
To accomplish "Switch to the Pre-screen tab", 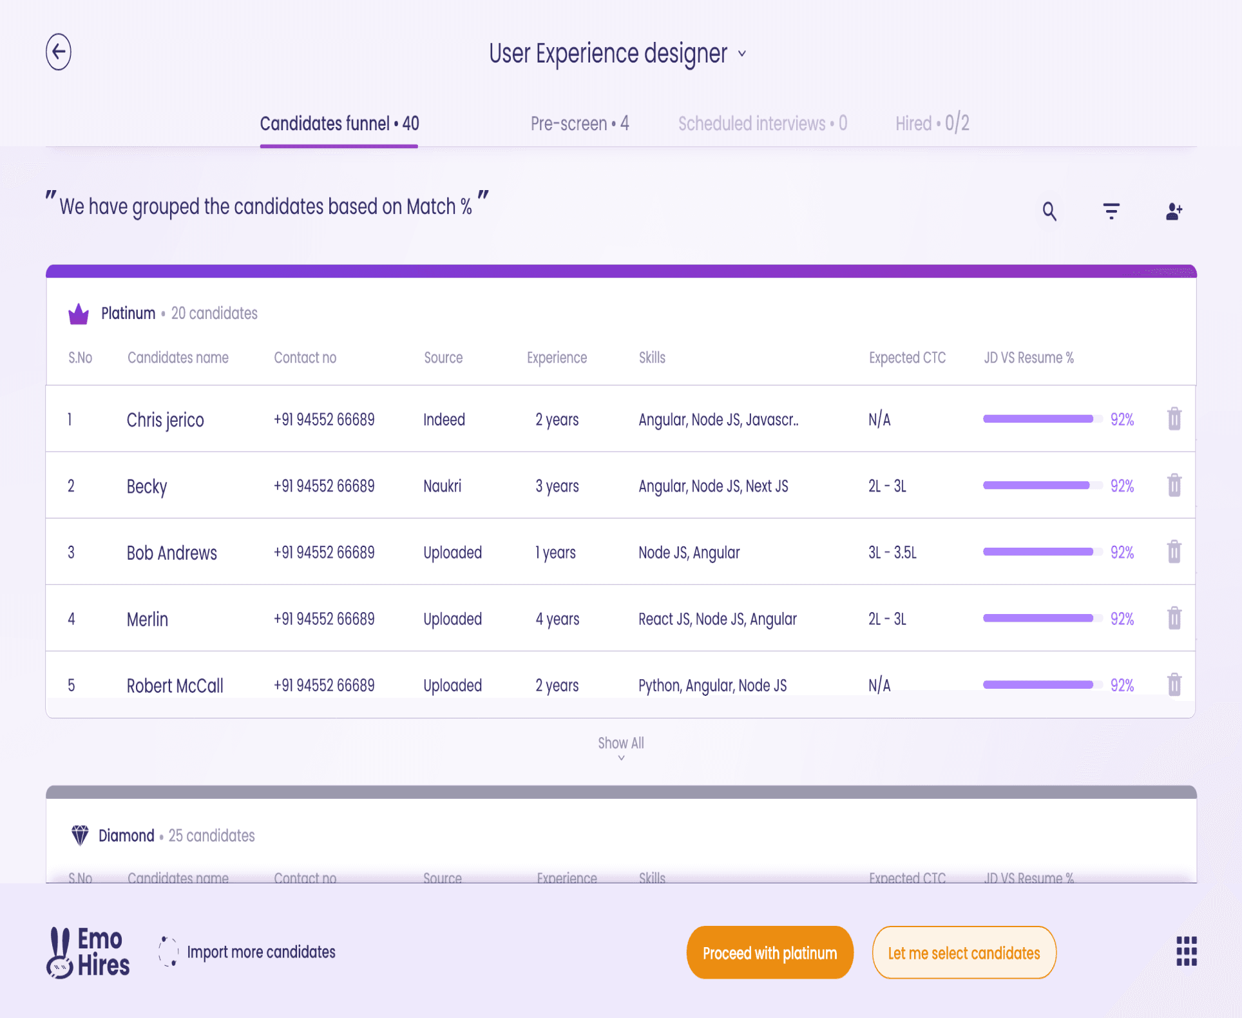I will pos(579,123).
